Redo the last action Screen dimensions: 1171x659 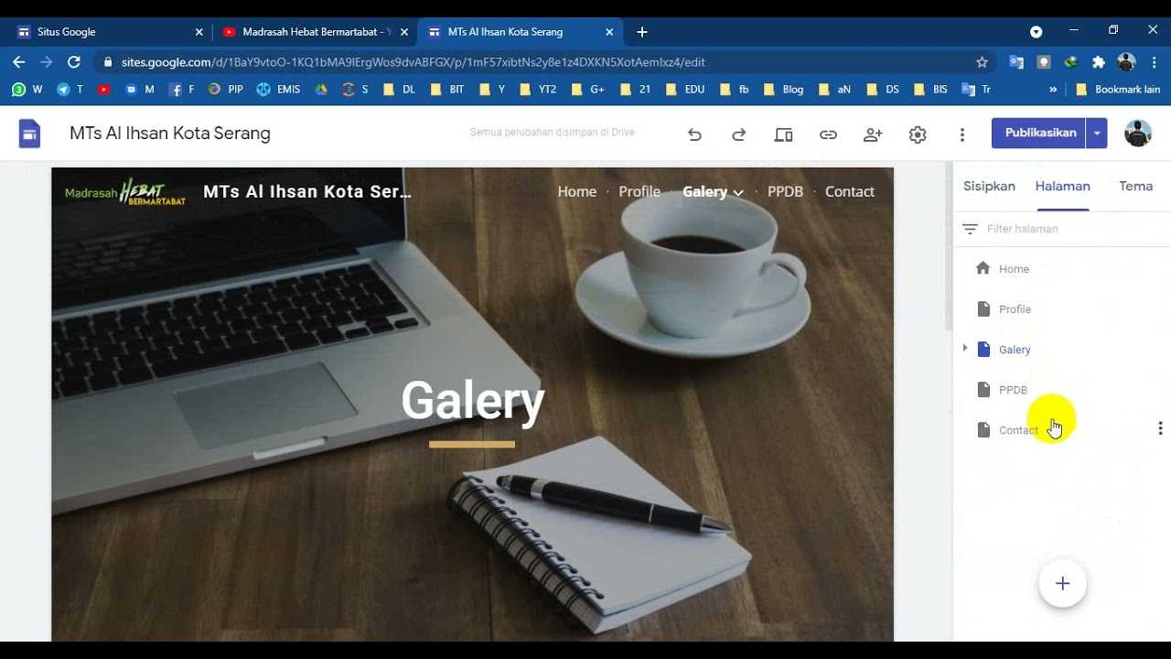[738, 135]
